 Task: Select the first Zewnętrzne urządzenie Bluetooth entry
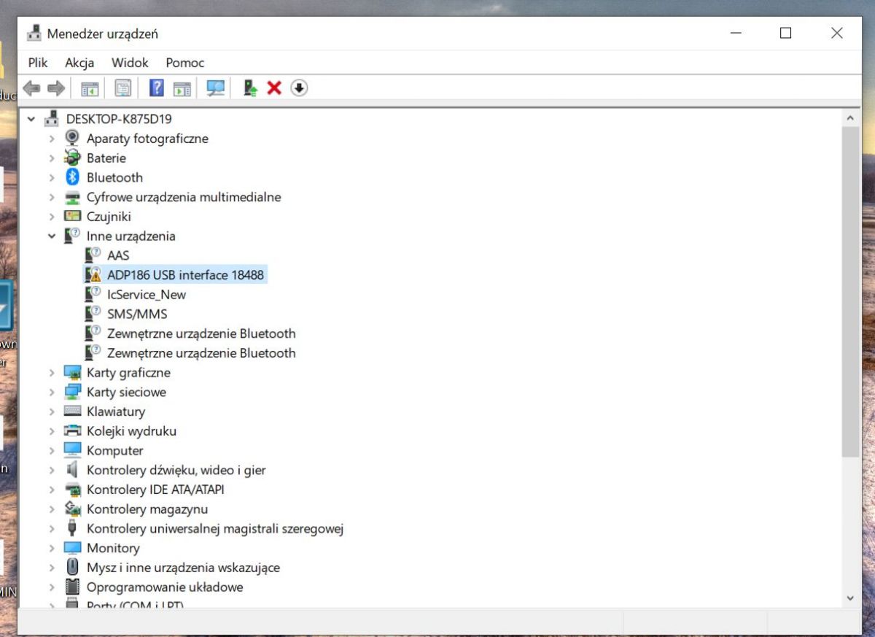(201, 333)
